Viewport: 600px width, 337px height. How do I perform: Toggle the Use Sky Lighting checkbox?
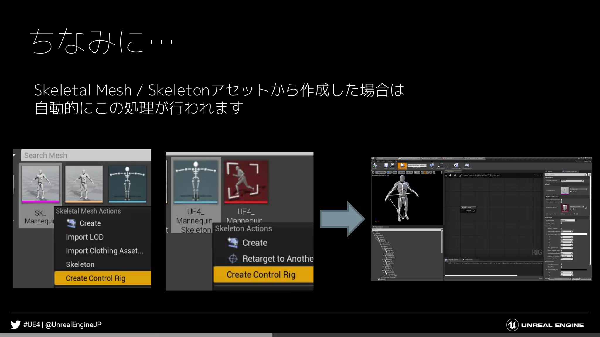pyautogui.click(x=562, y=228)
